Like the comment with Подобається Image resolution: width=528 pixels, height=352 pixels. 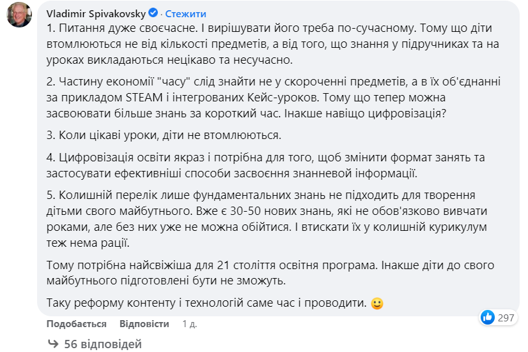(76, 324)
